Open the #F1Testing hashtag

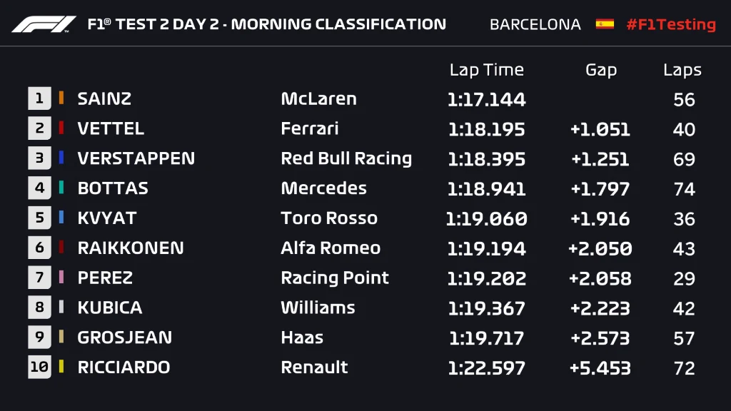click(671, 24)
